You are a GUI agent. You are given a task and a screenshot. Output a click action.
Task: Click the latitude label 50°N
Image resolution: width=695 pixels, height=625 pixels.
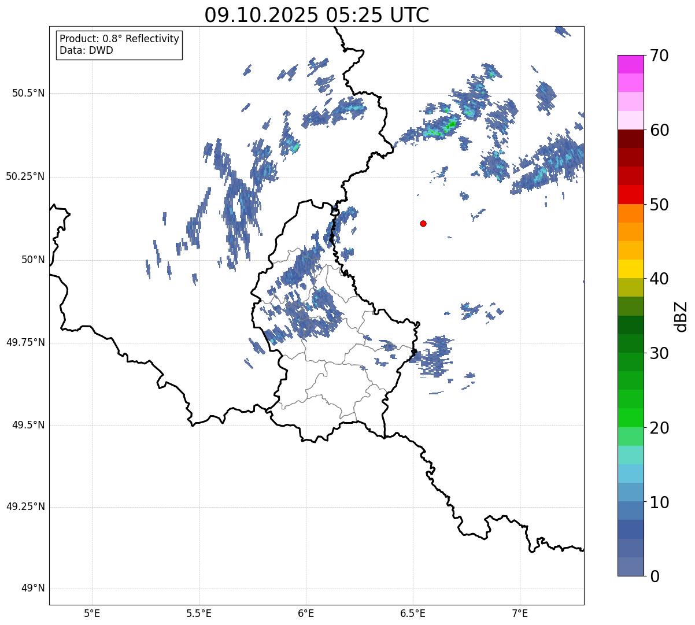click(x=33, y=260)
